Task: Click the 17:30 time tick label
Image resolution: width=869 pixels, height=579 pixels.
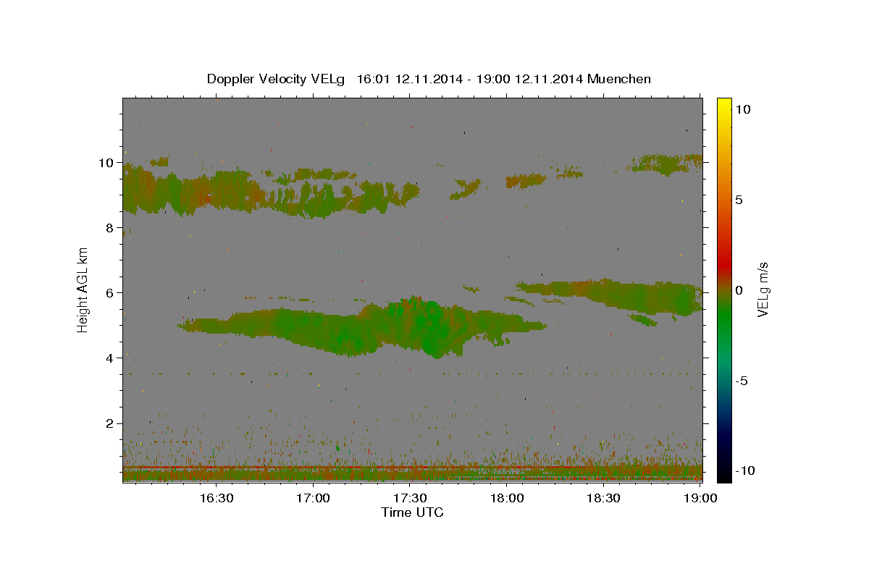Action: click(x=410, y=499)
